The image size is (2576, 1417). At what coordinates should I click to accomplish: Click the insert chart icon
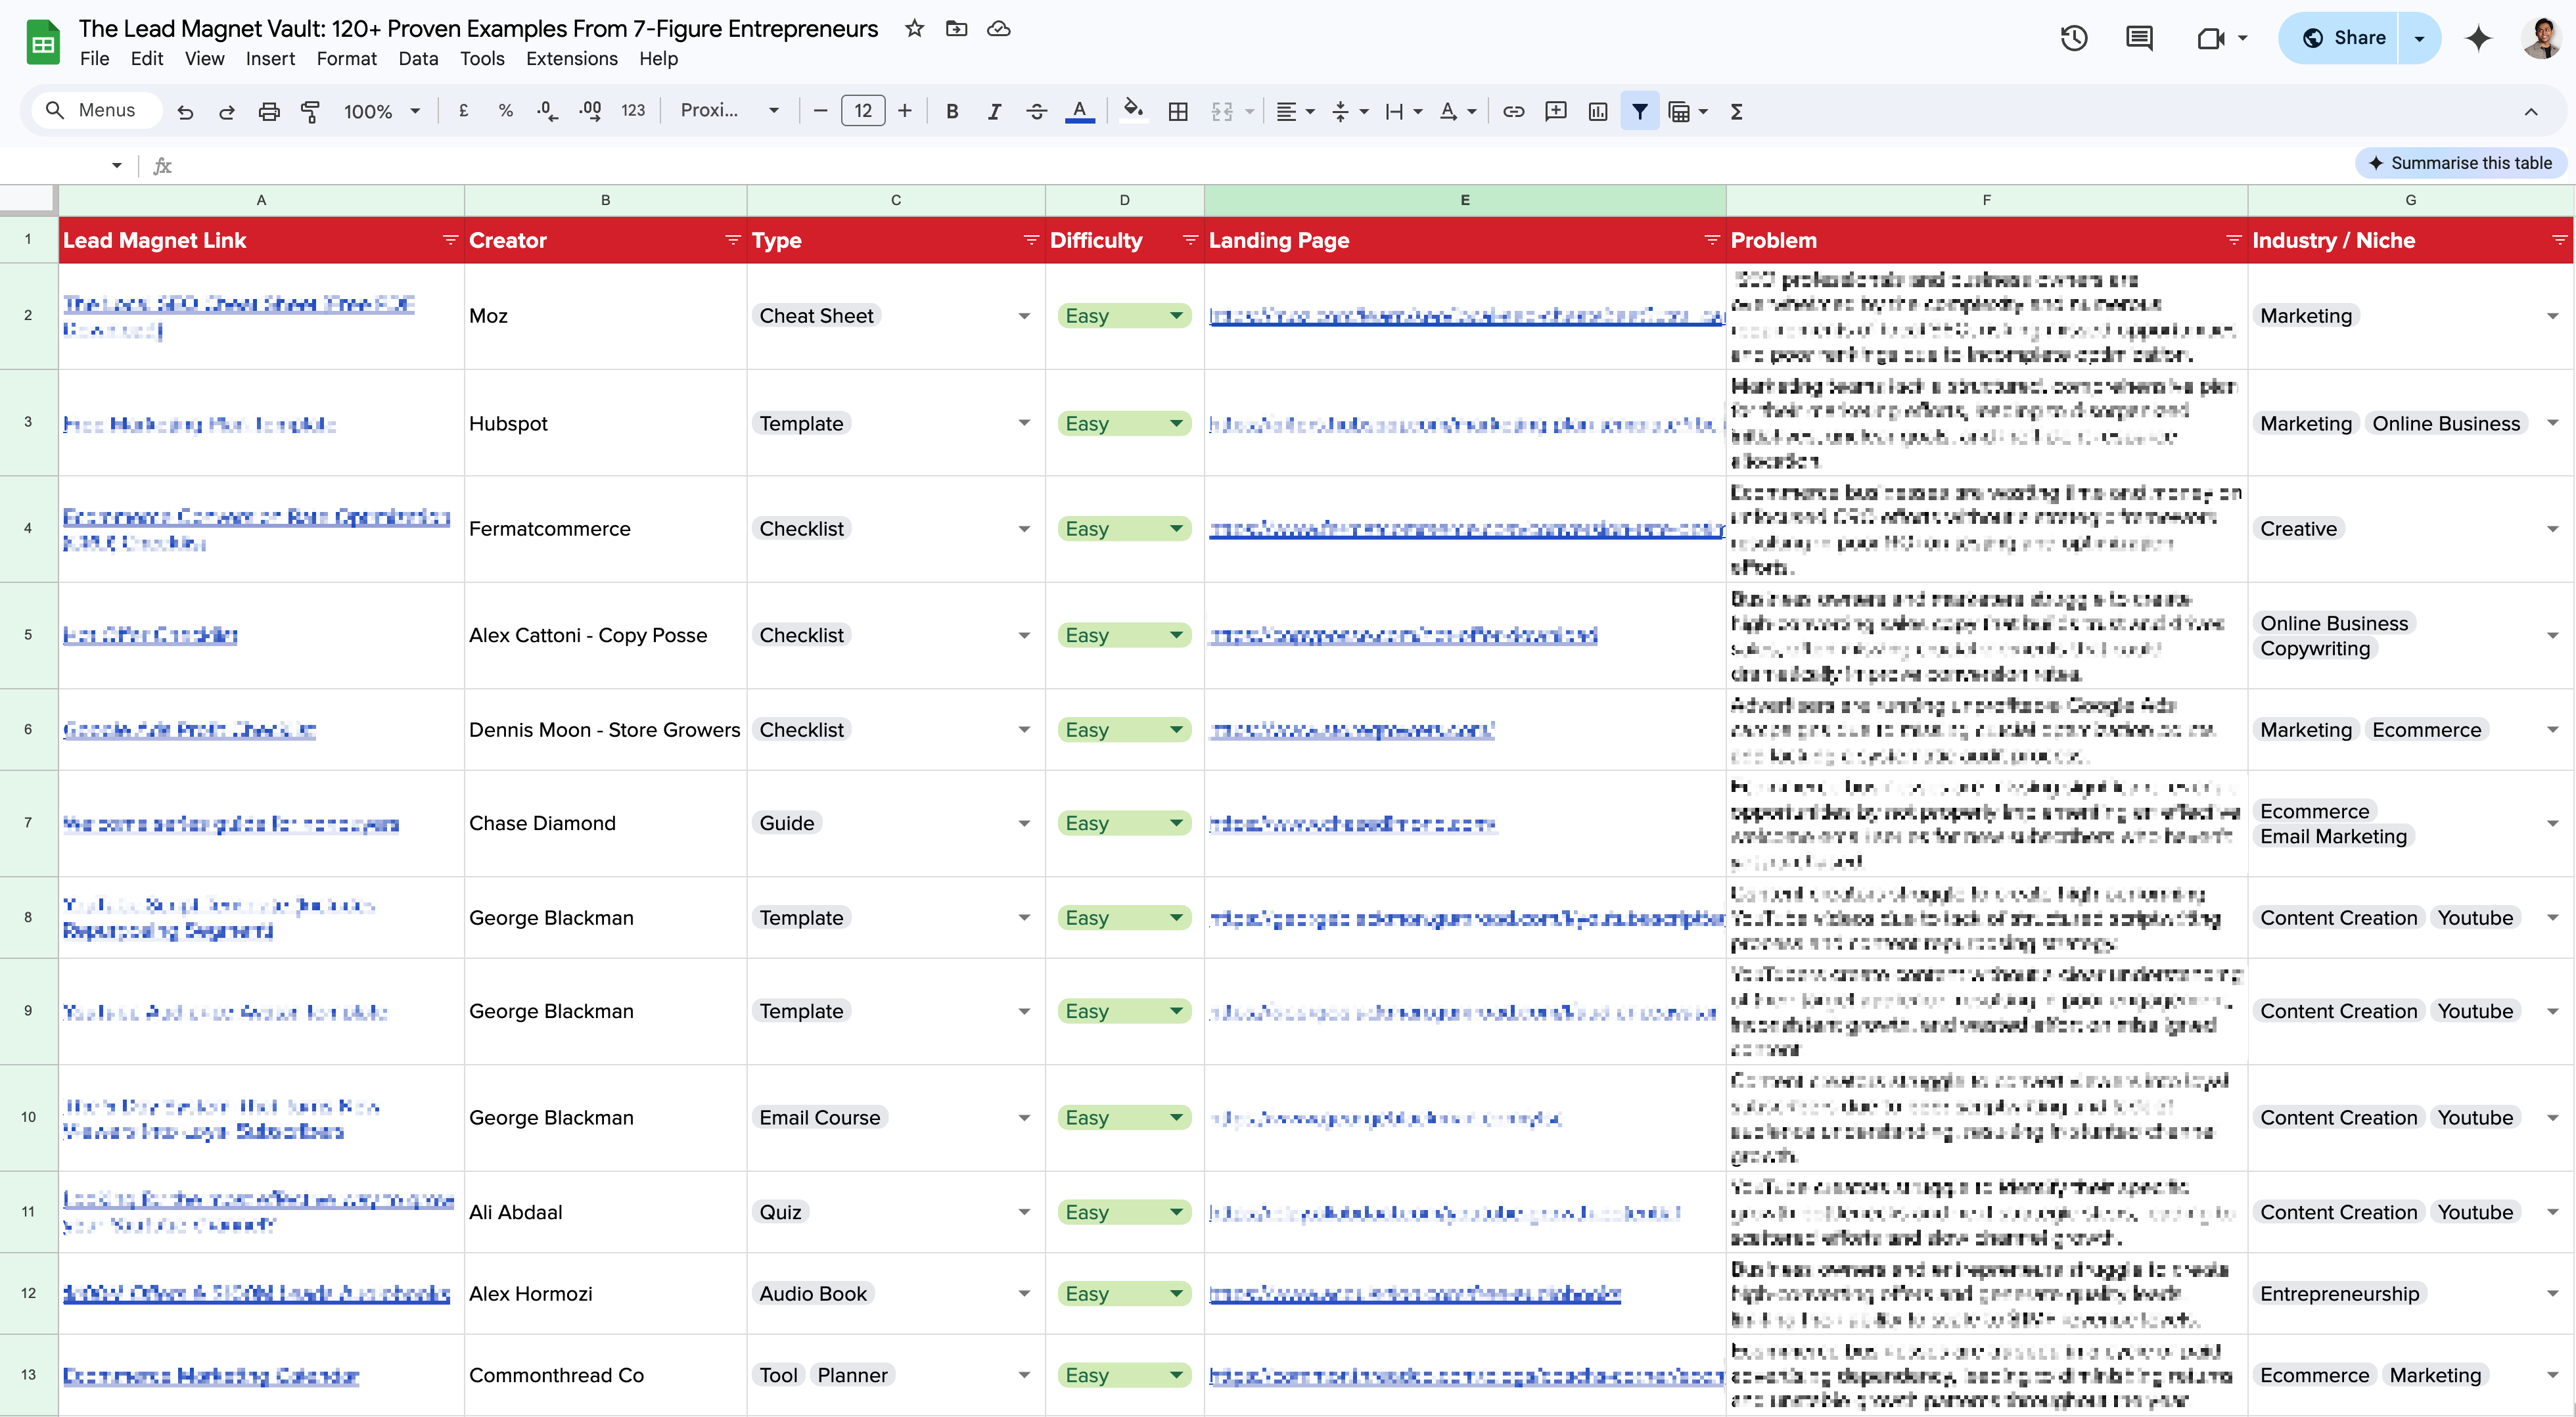coord(1597,111)
